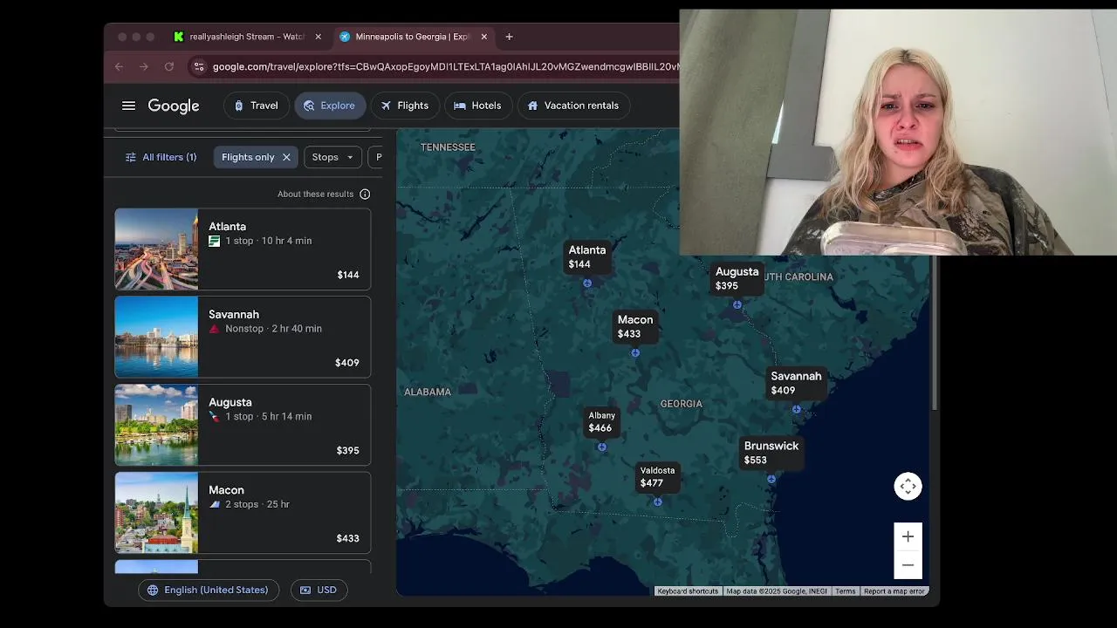Viewport: 1117px width, 628px height.
Task: Switch to the Flights tab
Action: [x=405, y=106]
